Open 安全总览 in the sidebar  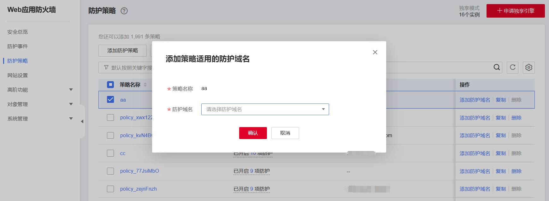tap(18, 32)
